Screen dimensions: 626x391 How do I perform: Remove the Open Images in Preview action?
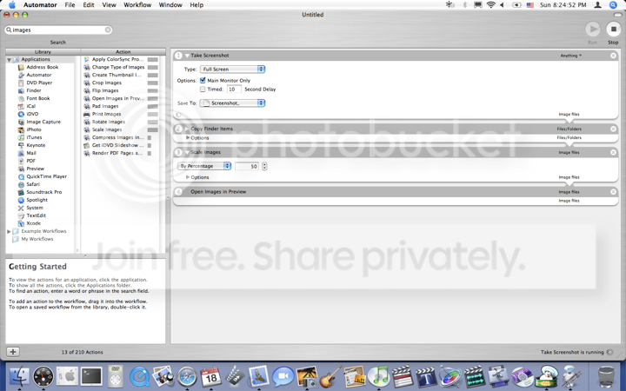[x=613, y=192]
